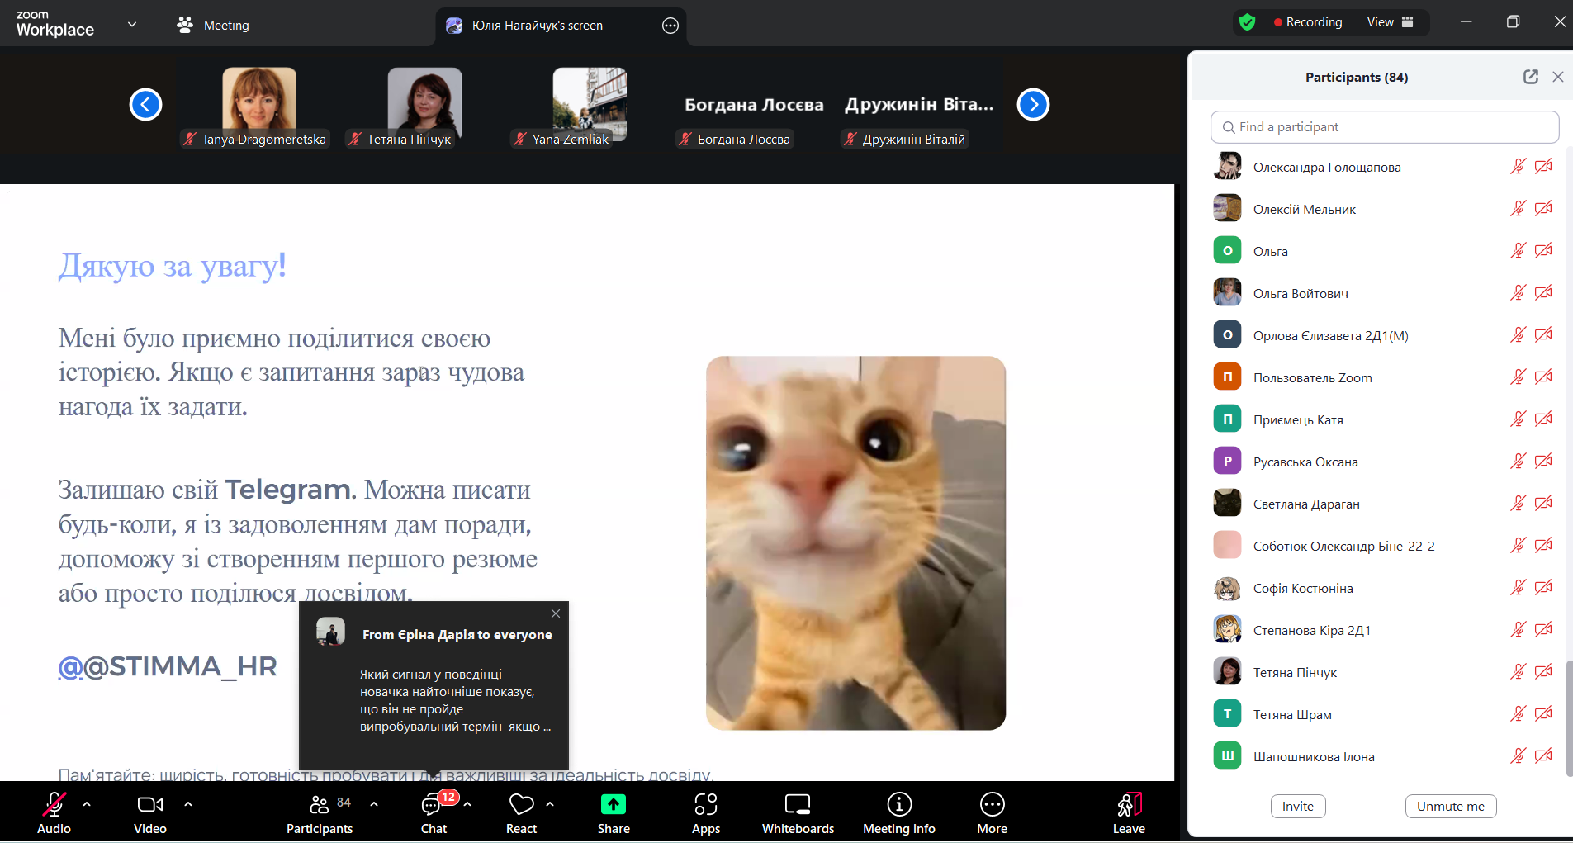Viewport: 1573px width, 843px height.
Task: Click the React heart icon
Action: coord(521,805)
